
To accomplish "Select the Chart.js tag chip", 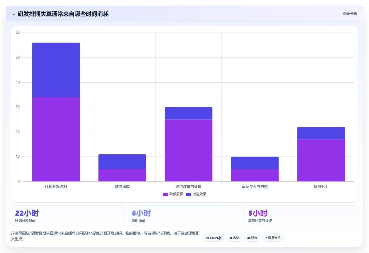I will coord(214,238).
